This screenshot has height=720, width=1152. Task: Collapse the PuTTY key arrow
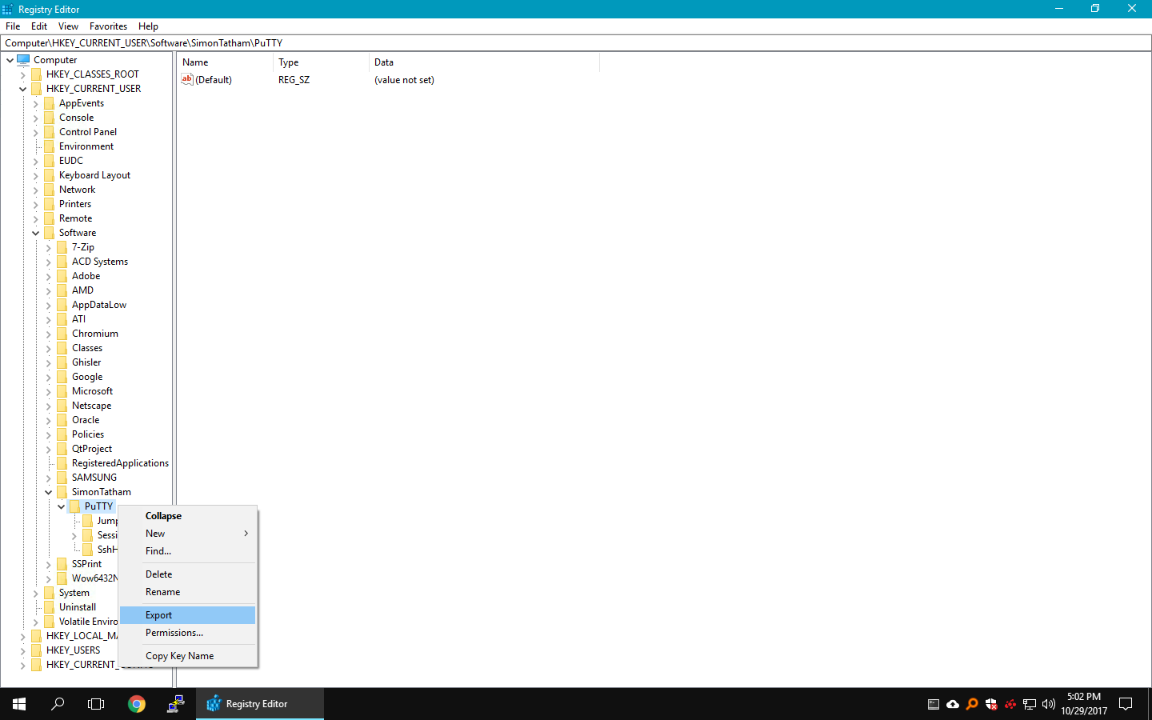(x=61, y=506)
